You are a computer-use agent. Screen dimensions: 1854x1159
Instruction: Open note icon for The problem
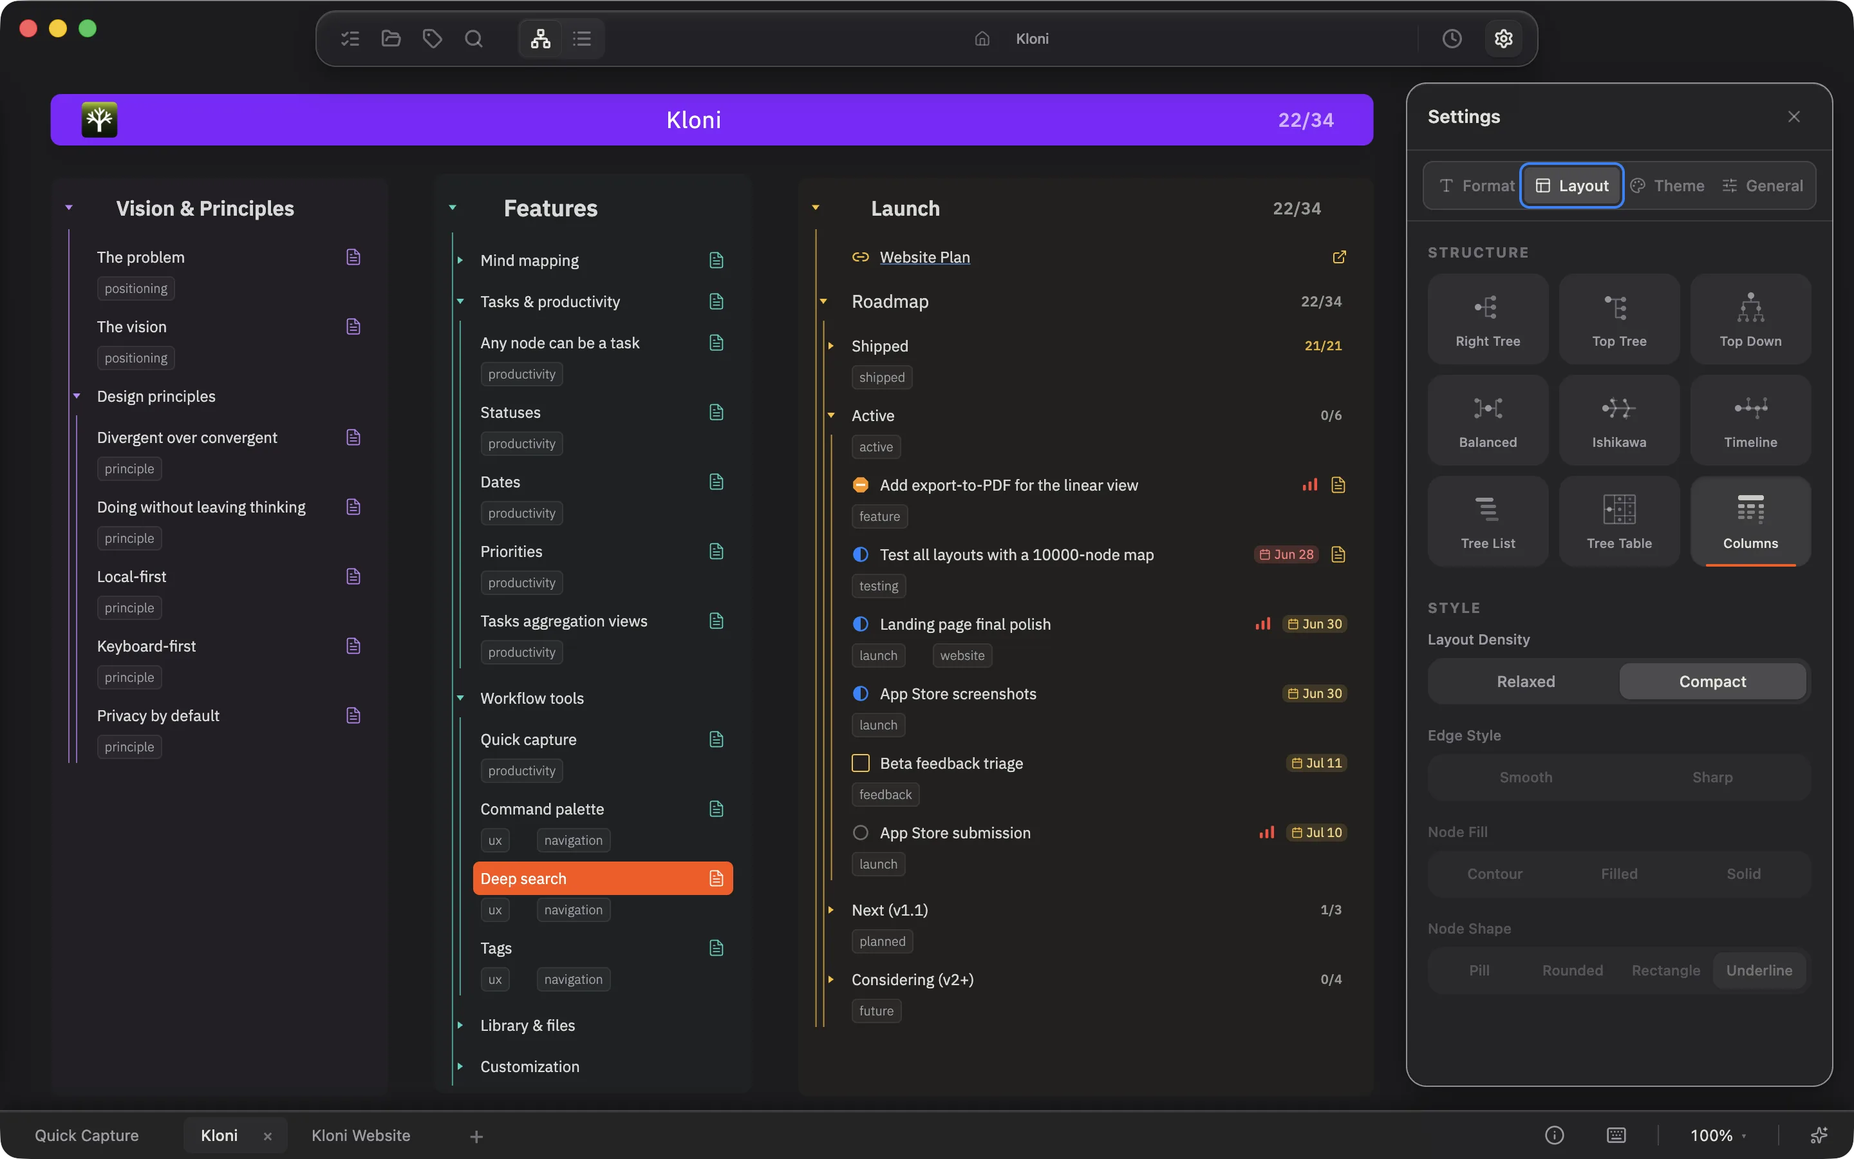pyautogui.click(x=353, y=257)
